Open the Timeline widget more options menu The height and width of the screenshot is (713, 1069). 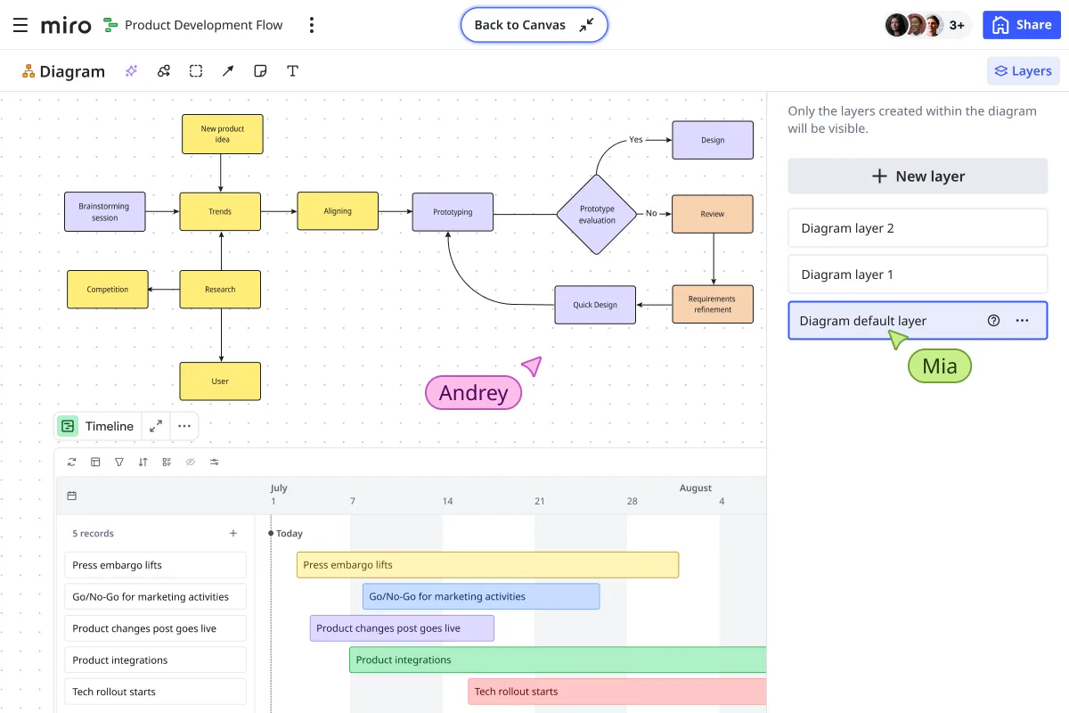(184, 426)
